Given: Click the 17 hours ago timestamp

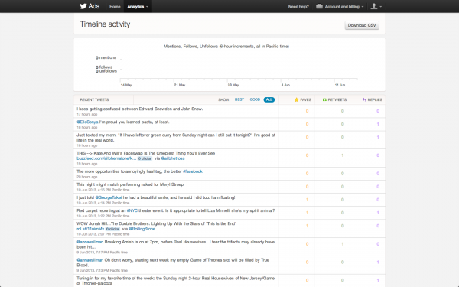Looking at the screenshot, I should click(x=87, y=114).
